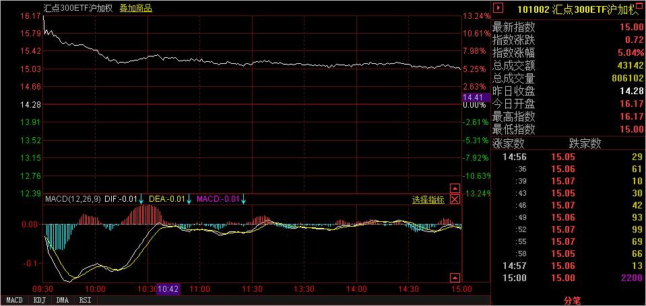The width and height of the screenshot is (646, 306).
Task: Select the 最低指数 row label
Action: tap(514, 129)
